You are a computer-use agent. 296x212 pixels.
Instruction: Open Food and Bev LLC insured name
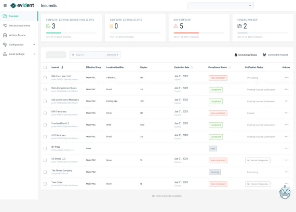(60, 123)
